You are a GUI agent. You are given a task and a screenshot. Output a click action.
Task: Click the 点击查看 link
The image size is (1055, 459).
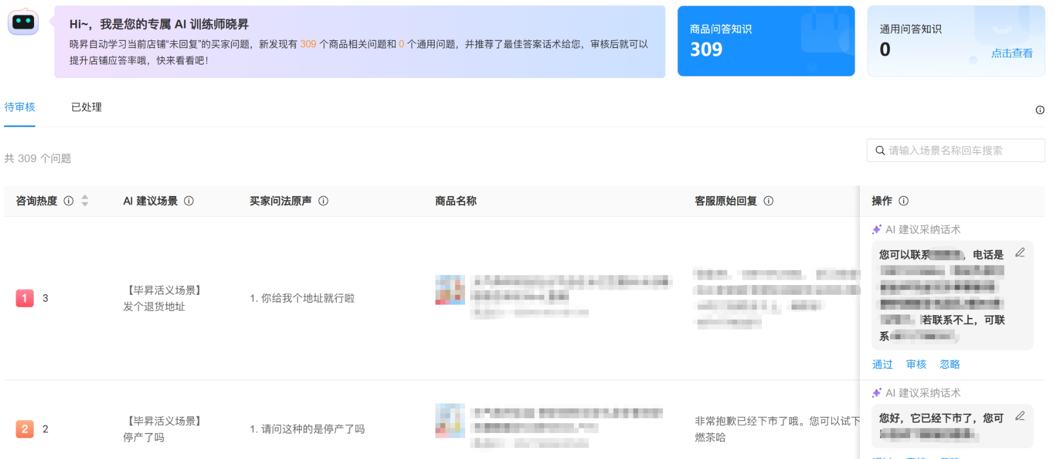pos(1012,53)
